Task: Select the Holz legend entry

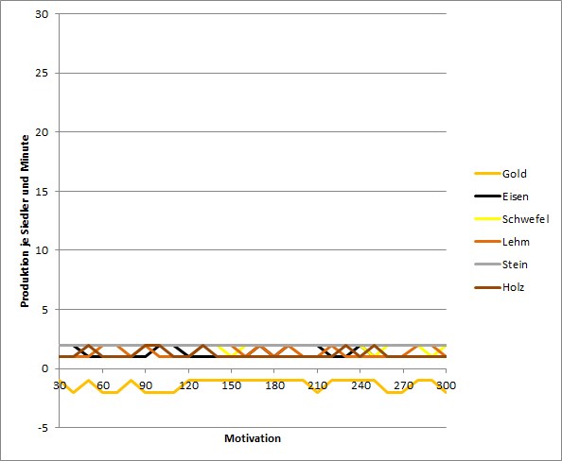Action: (500, 287)
